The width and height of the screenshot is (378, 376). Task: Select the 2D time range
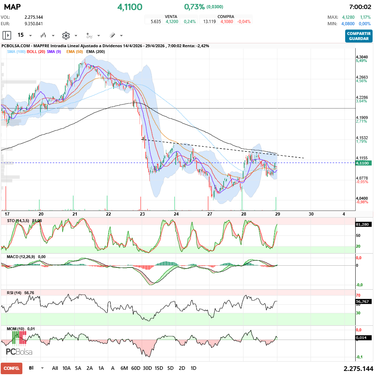coord(182,368)
